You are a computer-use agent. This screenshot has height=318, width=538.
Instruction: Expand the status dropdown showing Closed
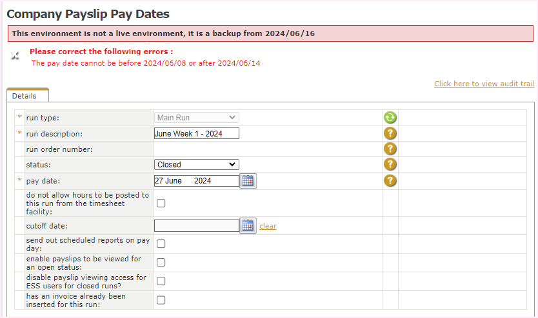197,165
